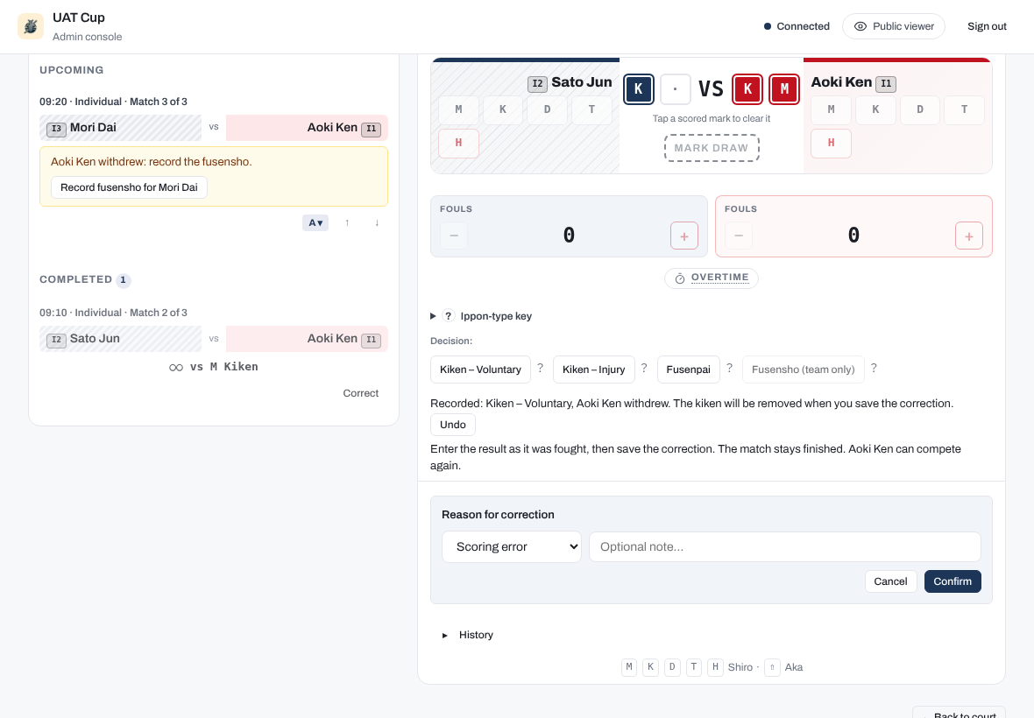Screen dimensions: 1034x718
Task: Click Correct on completed Match 2
Action: tap(360, 393)
